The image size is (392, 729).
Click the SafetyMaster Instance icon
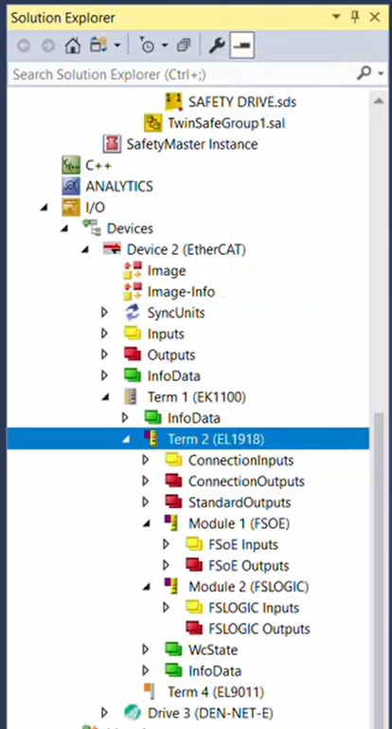112,144
